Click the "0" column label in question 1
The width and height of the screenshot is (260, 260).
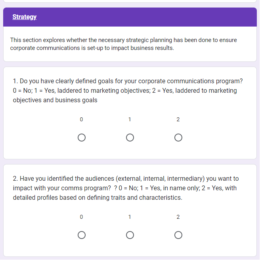(x=82, y=119)
